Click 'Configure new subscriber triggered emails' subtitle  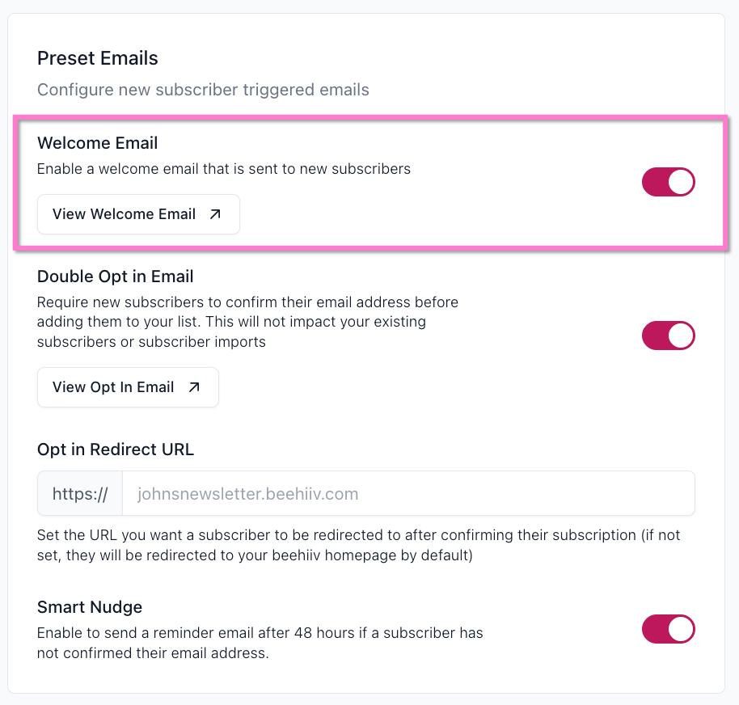(x=203, y=90)
